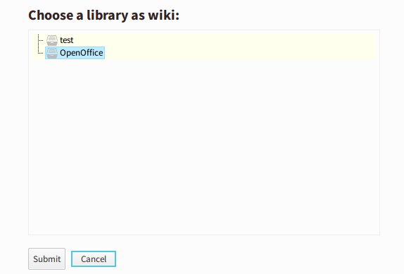Select the drawer icon in the highlighted row

(x=52, y=53)
